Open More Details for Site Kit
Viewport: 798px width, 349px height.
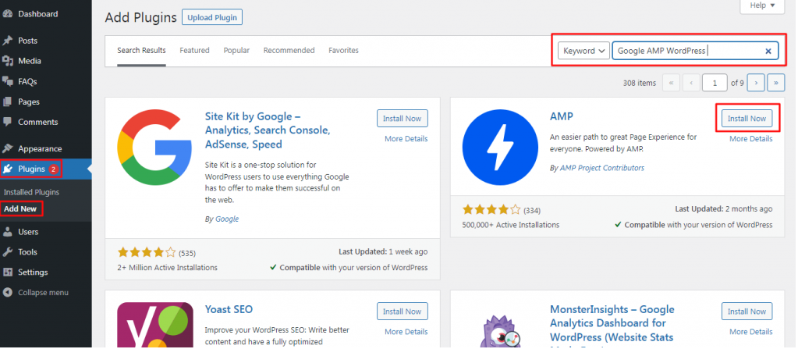(x=406, y=138)
